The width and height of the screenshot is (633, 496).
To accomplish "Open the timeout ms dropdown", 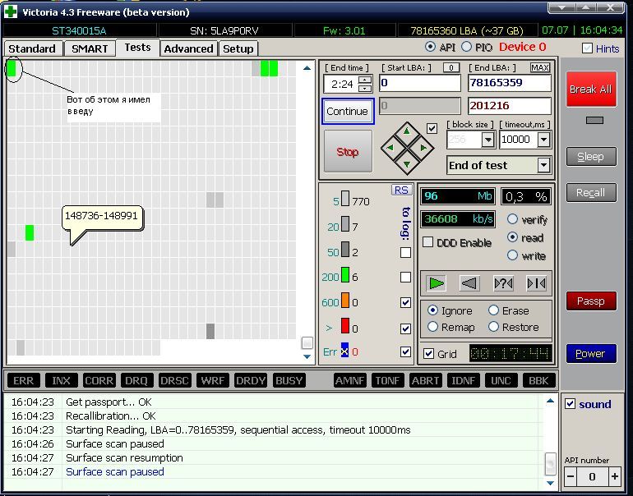I will pyautogui.click(x=543, y=140).
